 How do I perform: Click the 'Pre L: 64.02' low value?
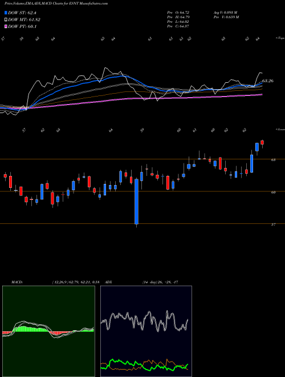[178, 22]
